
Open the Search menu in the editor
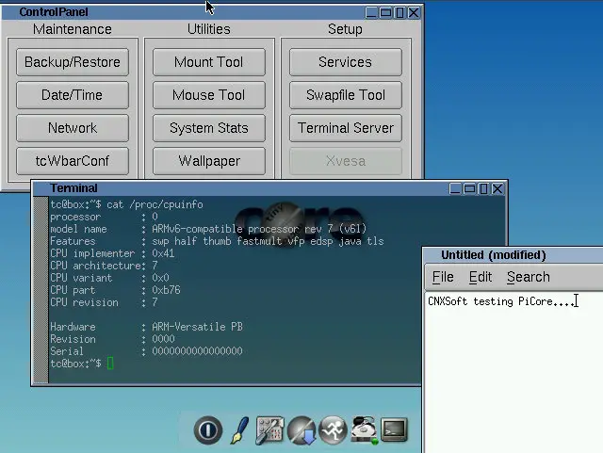click(x=529, y=277)
